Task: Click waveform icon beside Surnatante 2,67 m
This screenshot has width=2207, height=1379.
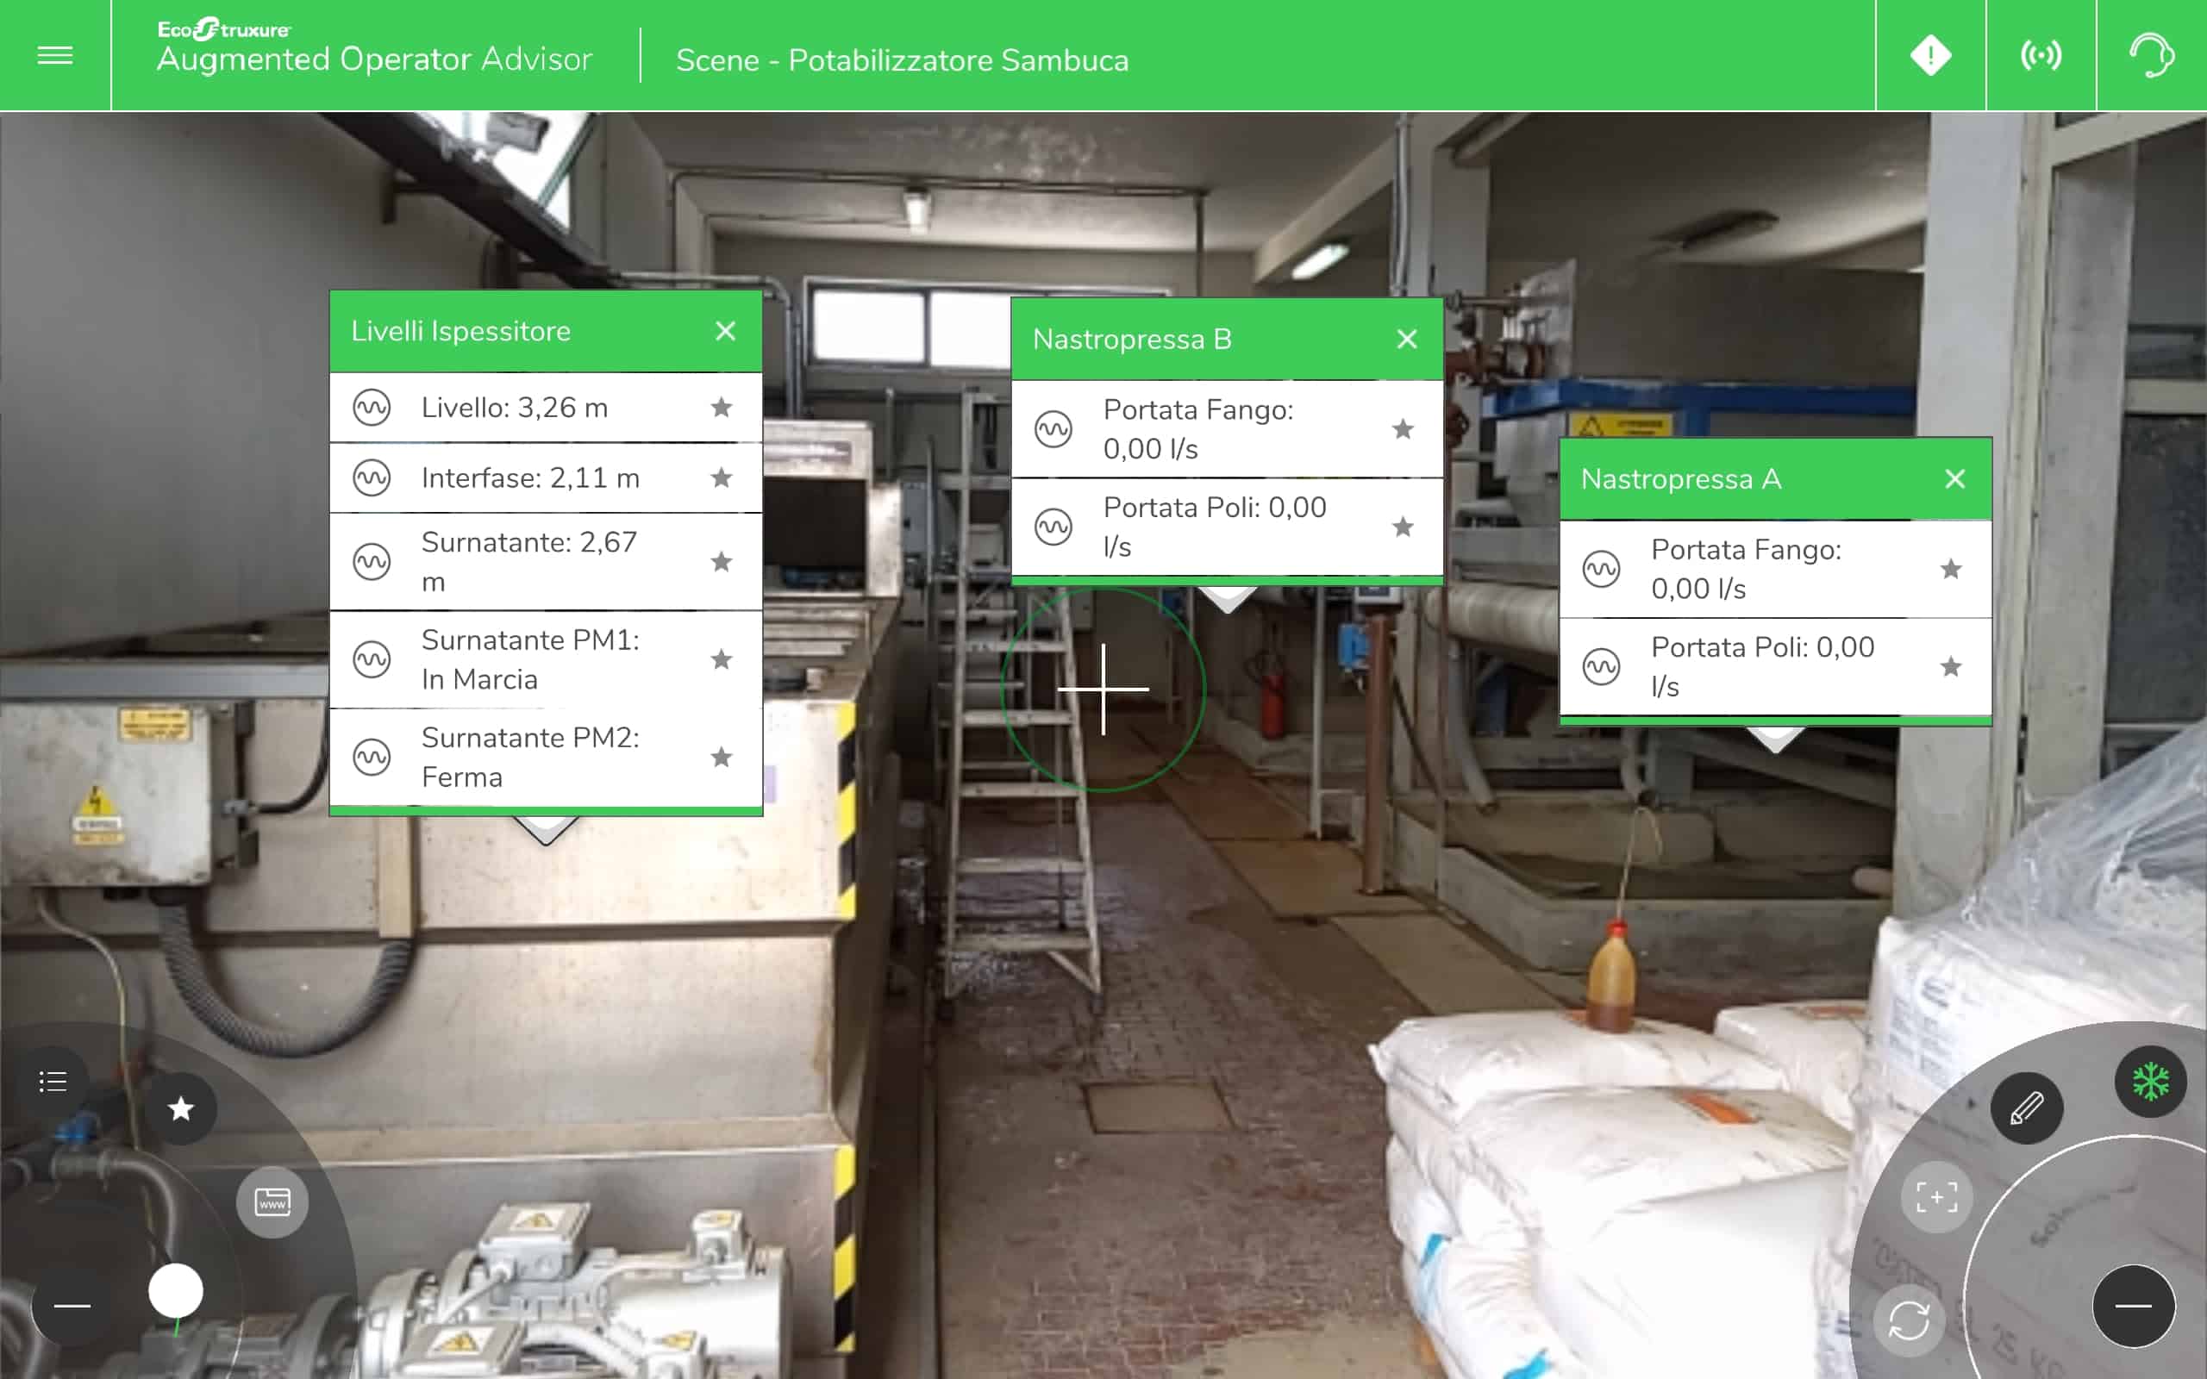Action: click(x=372, y=561)
